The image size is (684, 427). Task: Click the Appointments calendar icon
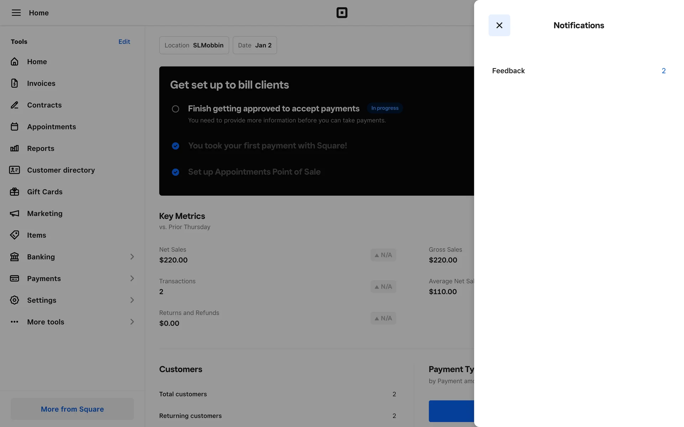(x=14, y=127)
